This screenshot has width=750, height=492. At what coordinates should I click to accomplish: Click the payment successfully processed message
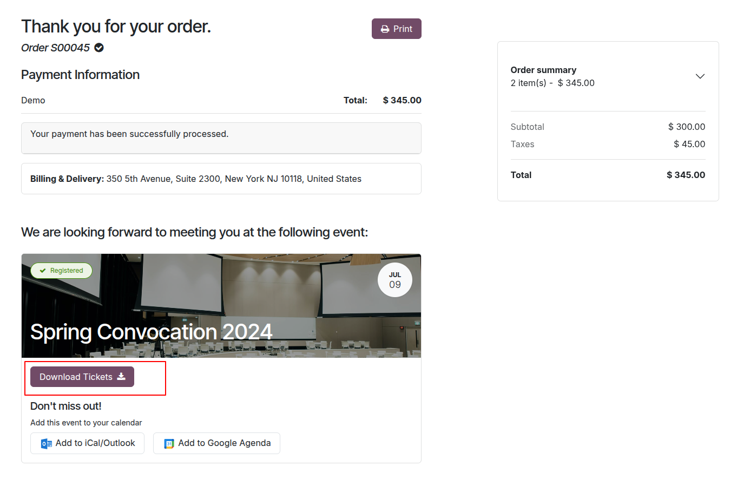[129, 134]
